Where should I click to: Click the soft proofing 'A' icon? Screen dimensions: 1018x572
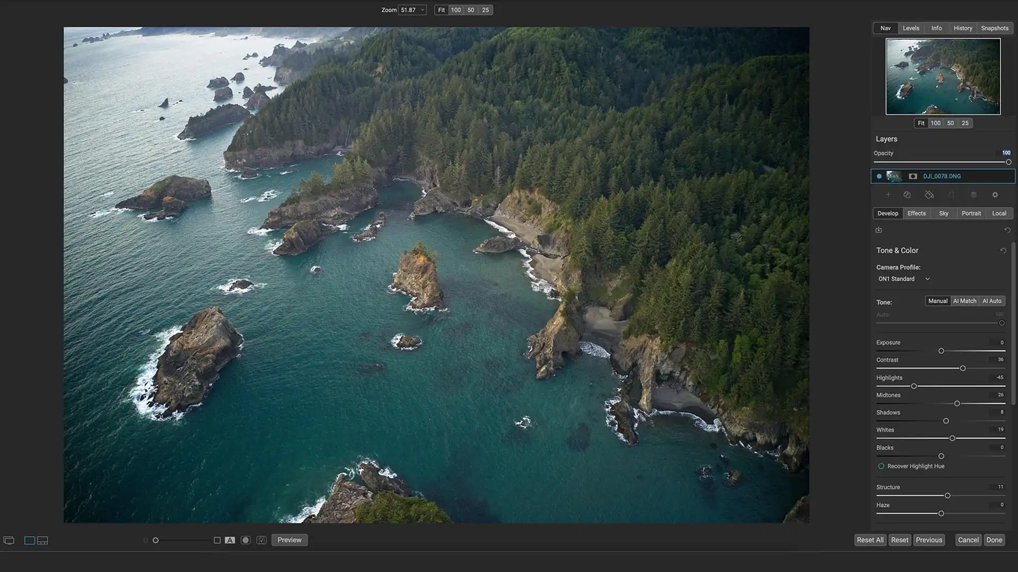[230, 540]
